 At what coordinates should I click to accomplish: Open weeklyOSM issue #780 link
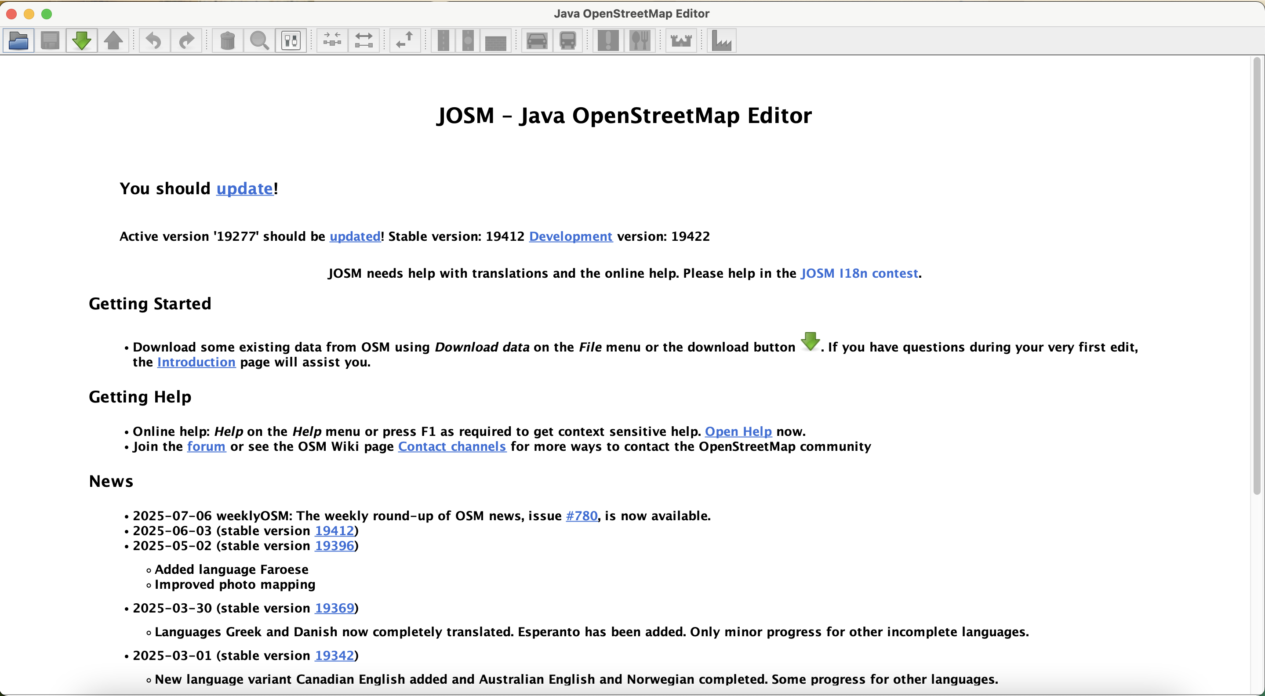[x=582, y=515]
